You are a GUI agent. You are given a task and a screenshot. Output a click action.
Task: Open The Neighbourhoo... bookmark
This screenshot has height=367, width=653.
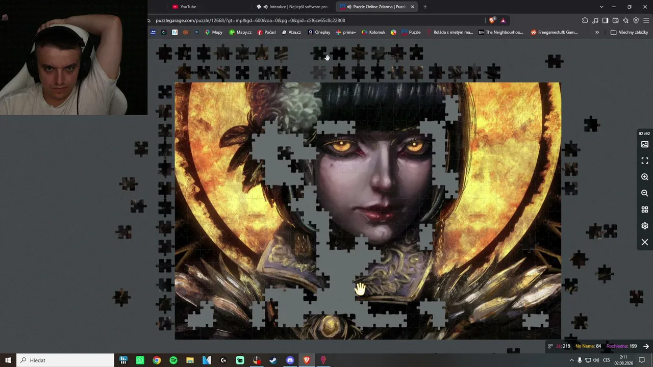pos(501,32)
